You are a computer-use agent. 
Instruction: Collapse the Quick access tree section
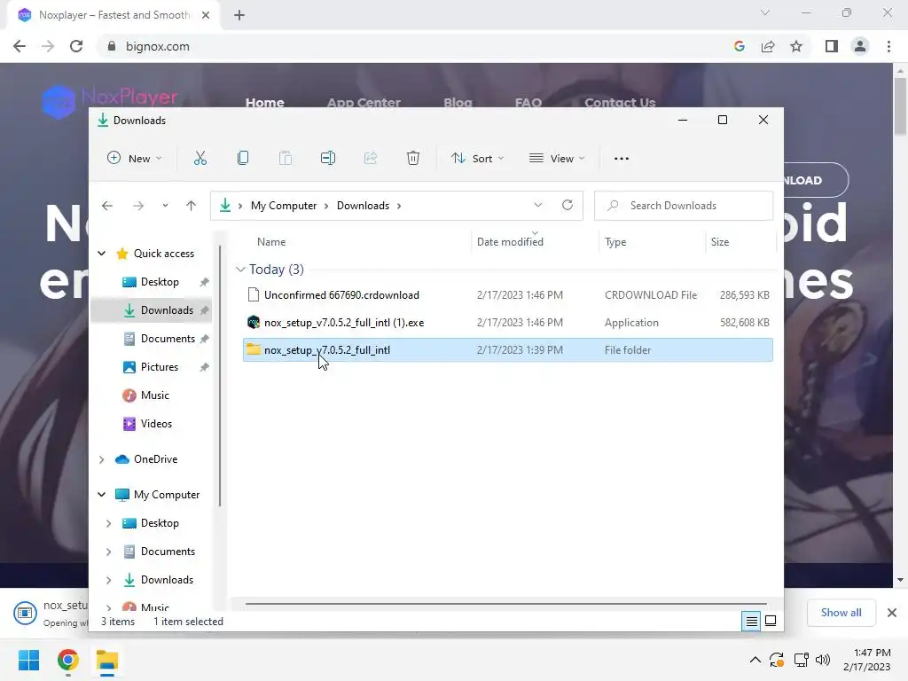click(x=101, y=254)
